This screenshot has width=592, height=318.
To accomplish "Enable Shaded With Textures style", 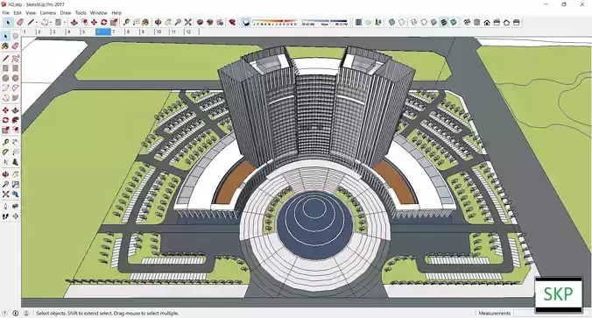I will point(443,22).
